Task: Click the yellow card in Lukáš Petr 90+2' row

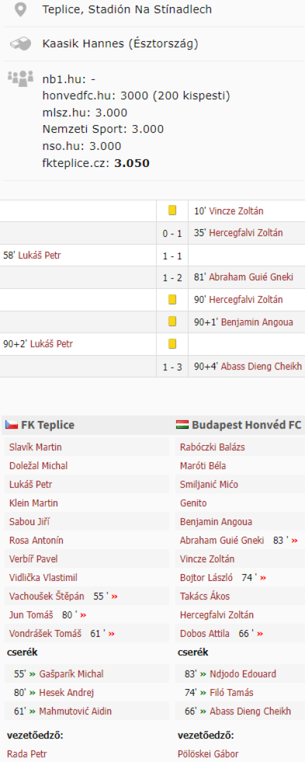Action: click(x=172, y=344)
